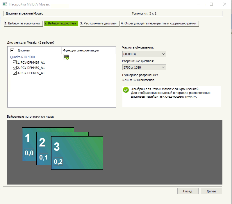Click the Далее button
Screen dimensions: 232x204
[211, 191]
